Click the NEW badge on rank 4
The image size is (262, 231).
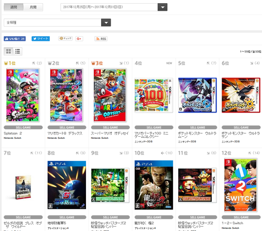(x=169, y=63)
